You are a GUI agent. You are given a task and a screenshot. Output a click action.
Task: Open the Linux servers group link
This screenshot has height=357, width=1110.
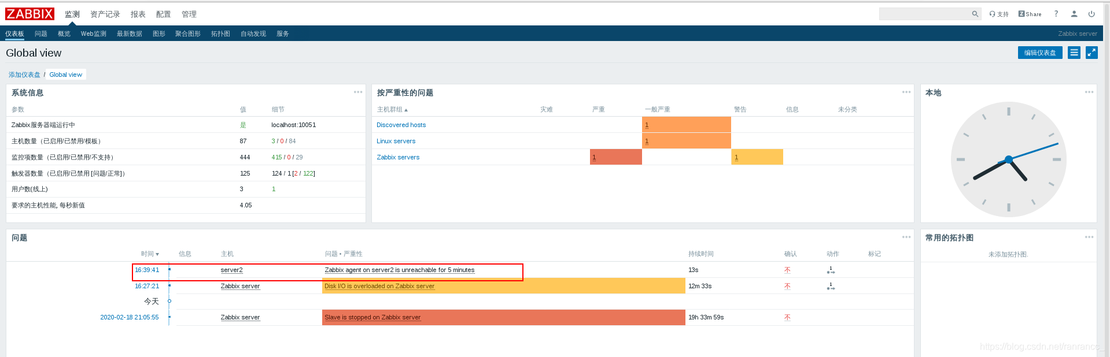(x=396, y=141)
